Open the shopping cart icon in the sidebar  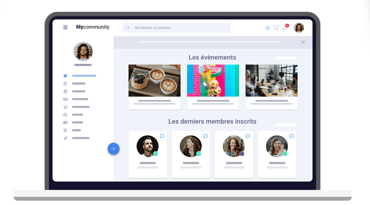(x=65, y=107)
